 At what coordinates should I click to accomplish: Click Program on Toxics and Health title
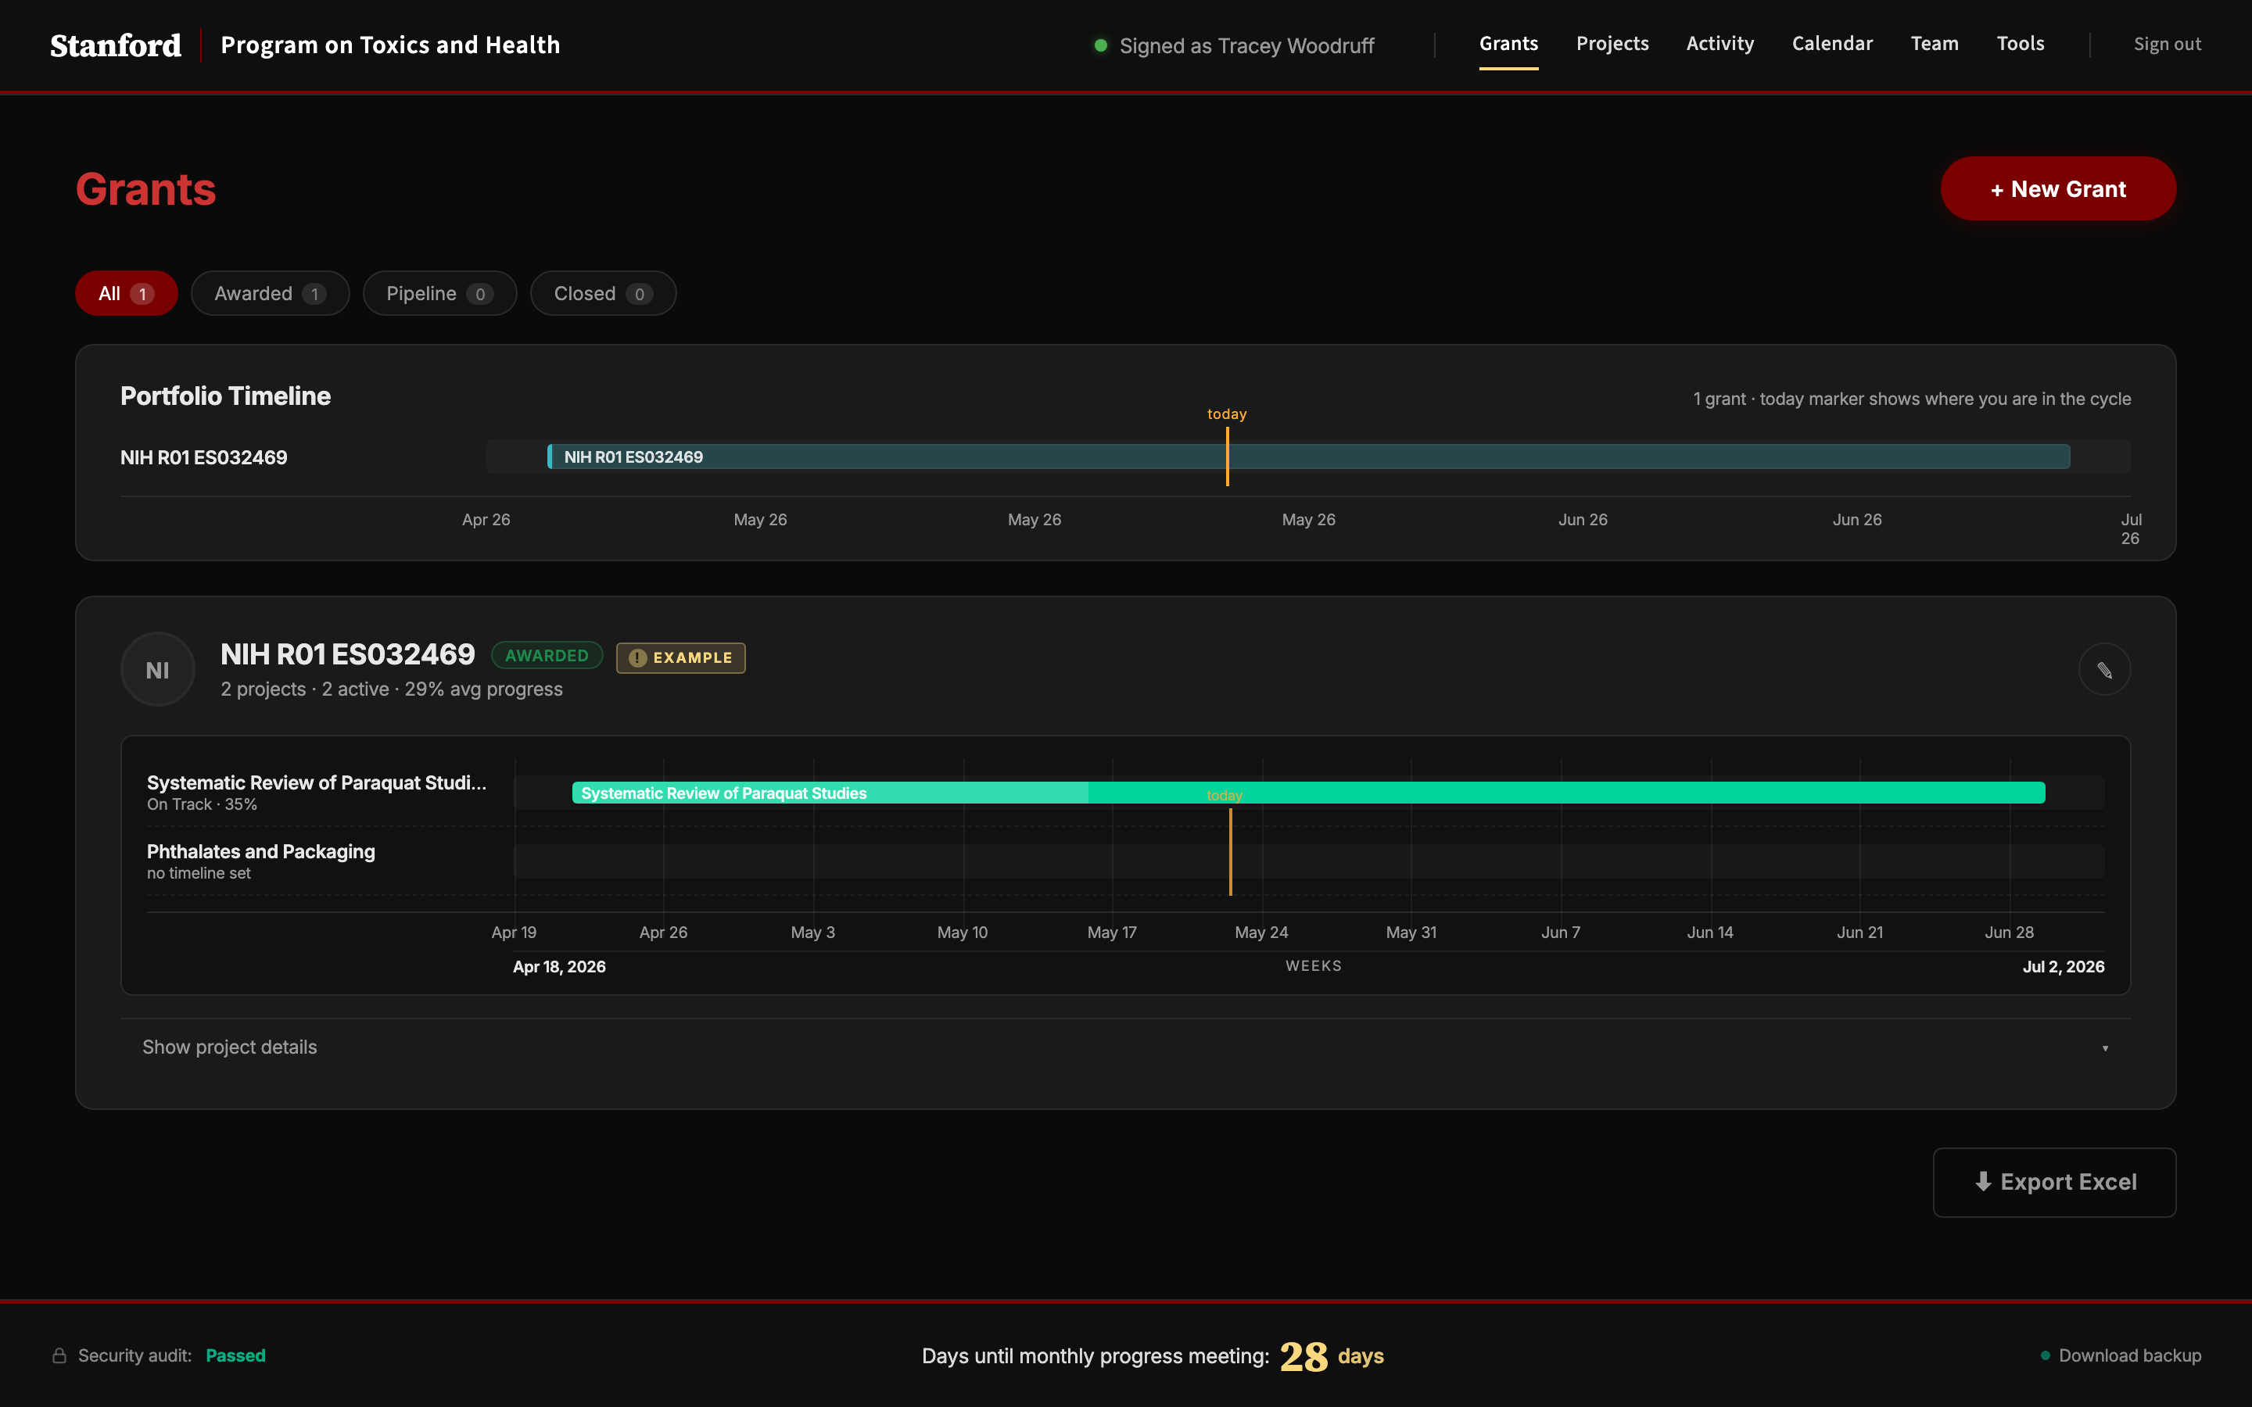coord(390,45)
